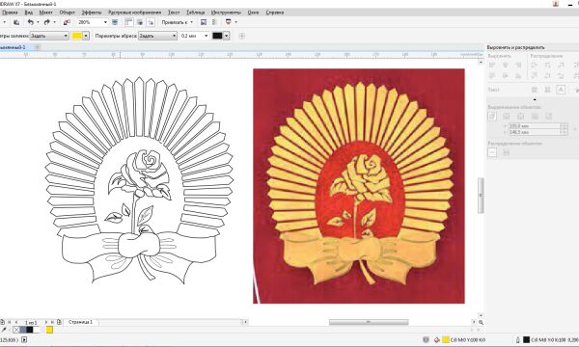Open the Объект menu
The width and height of the screenshot is (579, 347).
(67, 13)
